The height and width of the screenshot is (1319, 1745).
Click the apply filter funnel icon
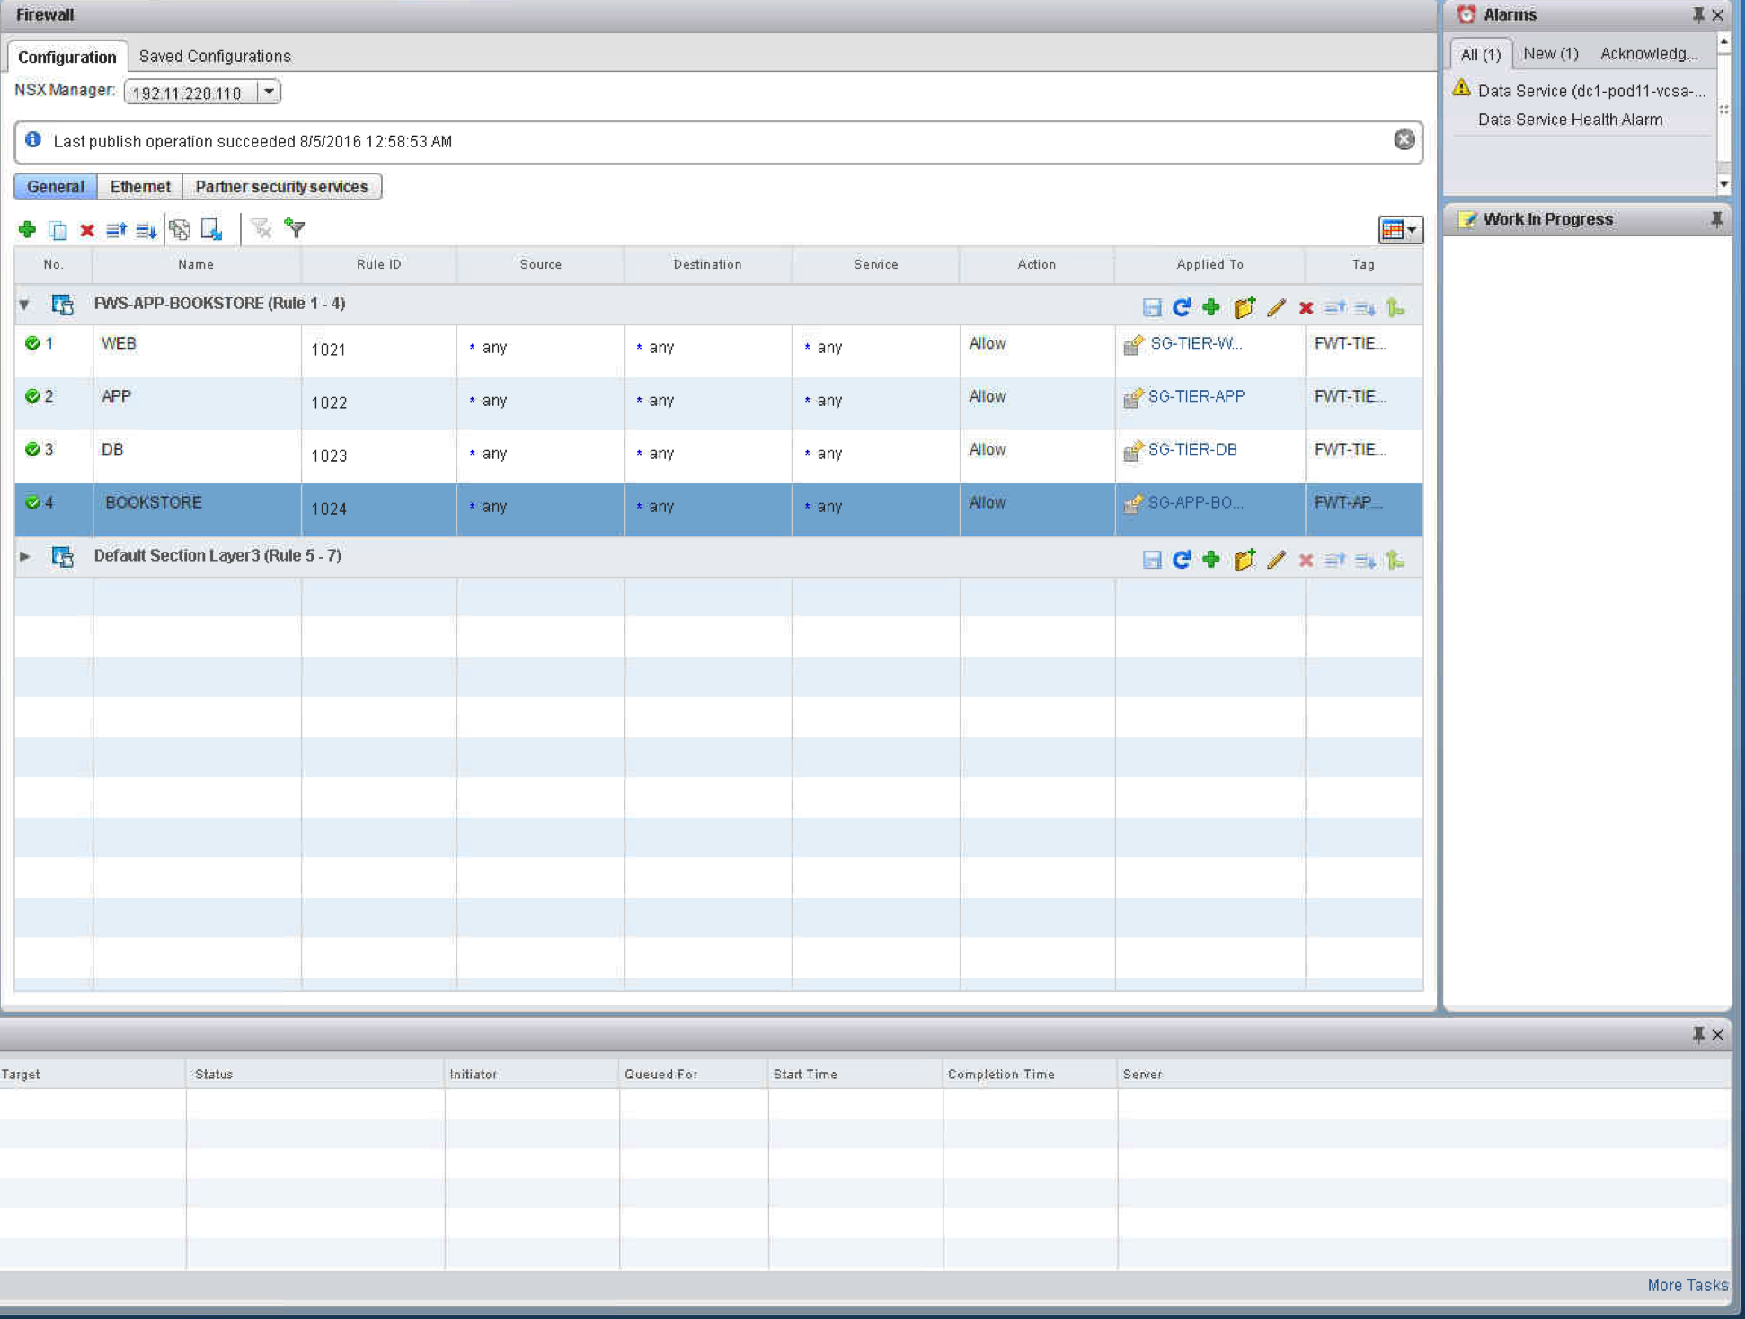(x=295, y=228)
